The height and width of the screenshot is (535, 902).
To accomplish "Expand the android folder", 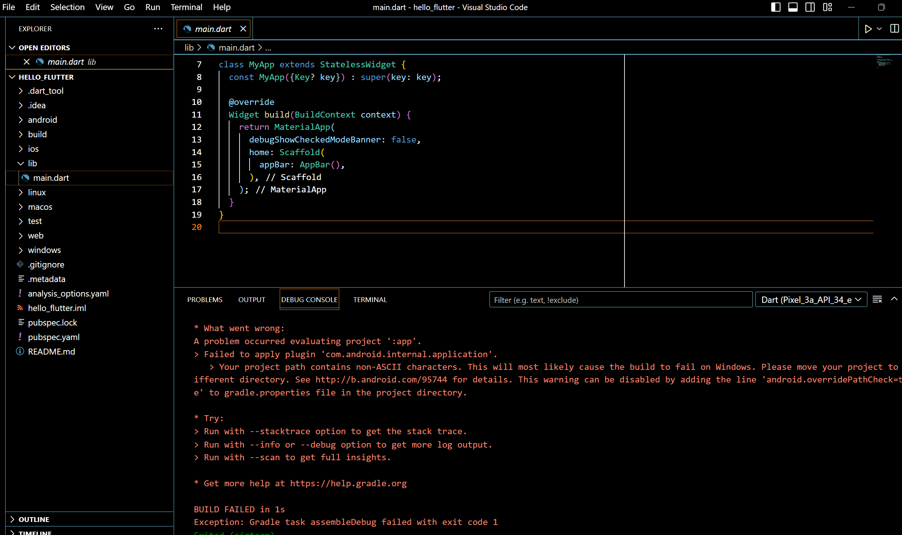I will pos(90,120).
